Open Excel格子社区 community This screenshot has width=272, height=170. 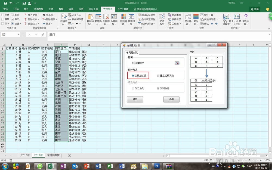(x=237, y=19)
